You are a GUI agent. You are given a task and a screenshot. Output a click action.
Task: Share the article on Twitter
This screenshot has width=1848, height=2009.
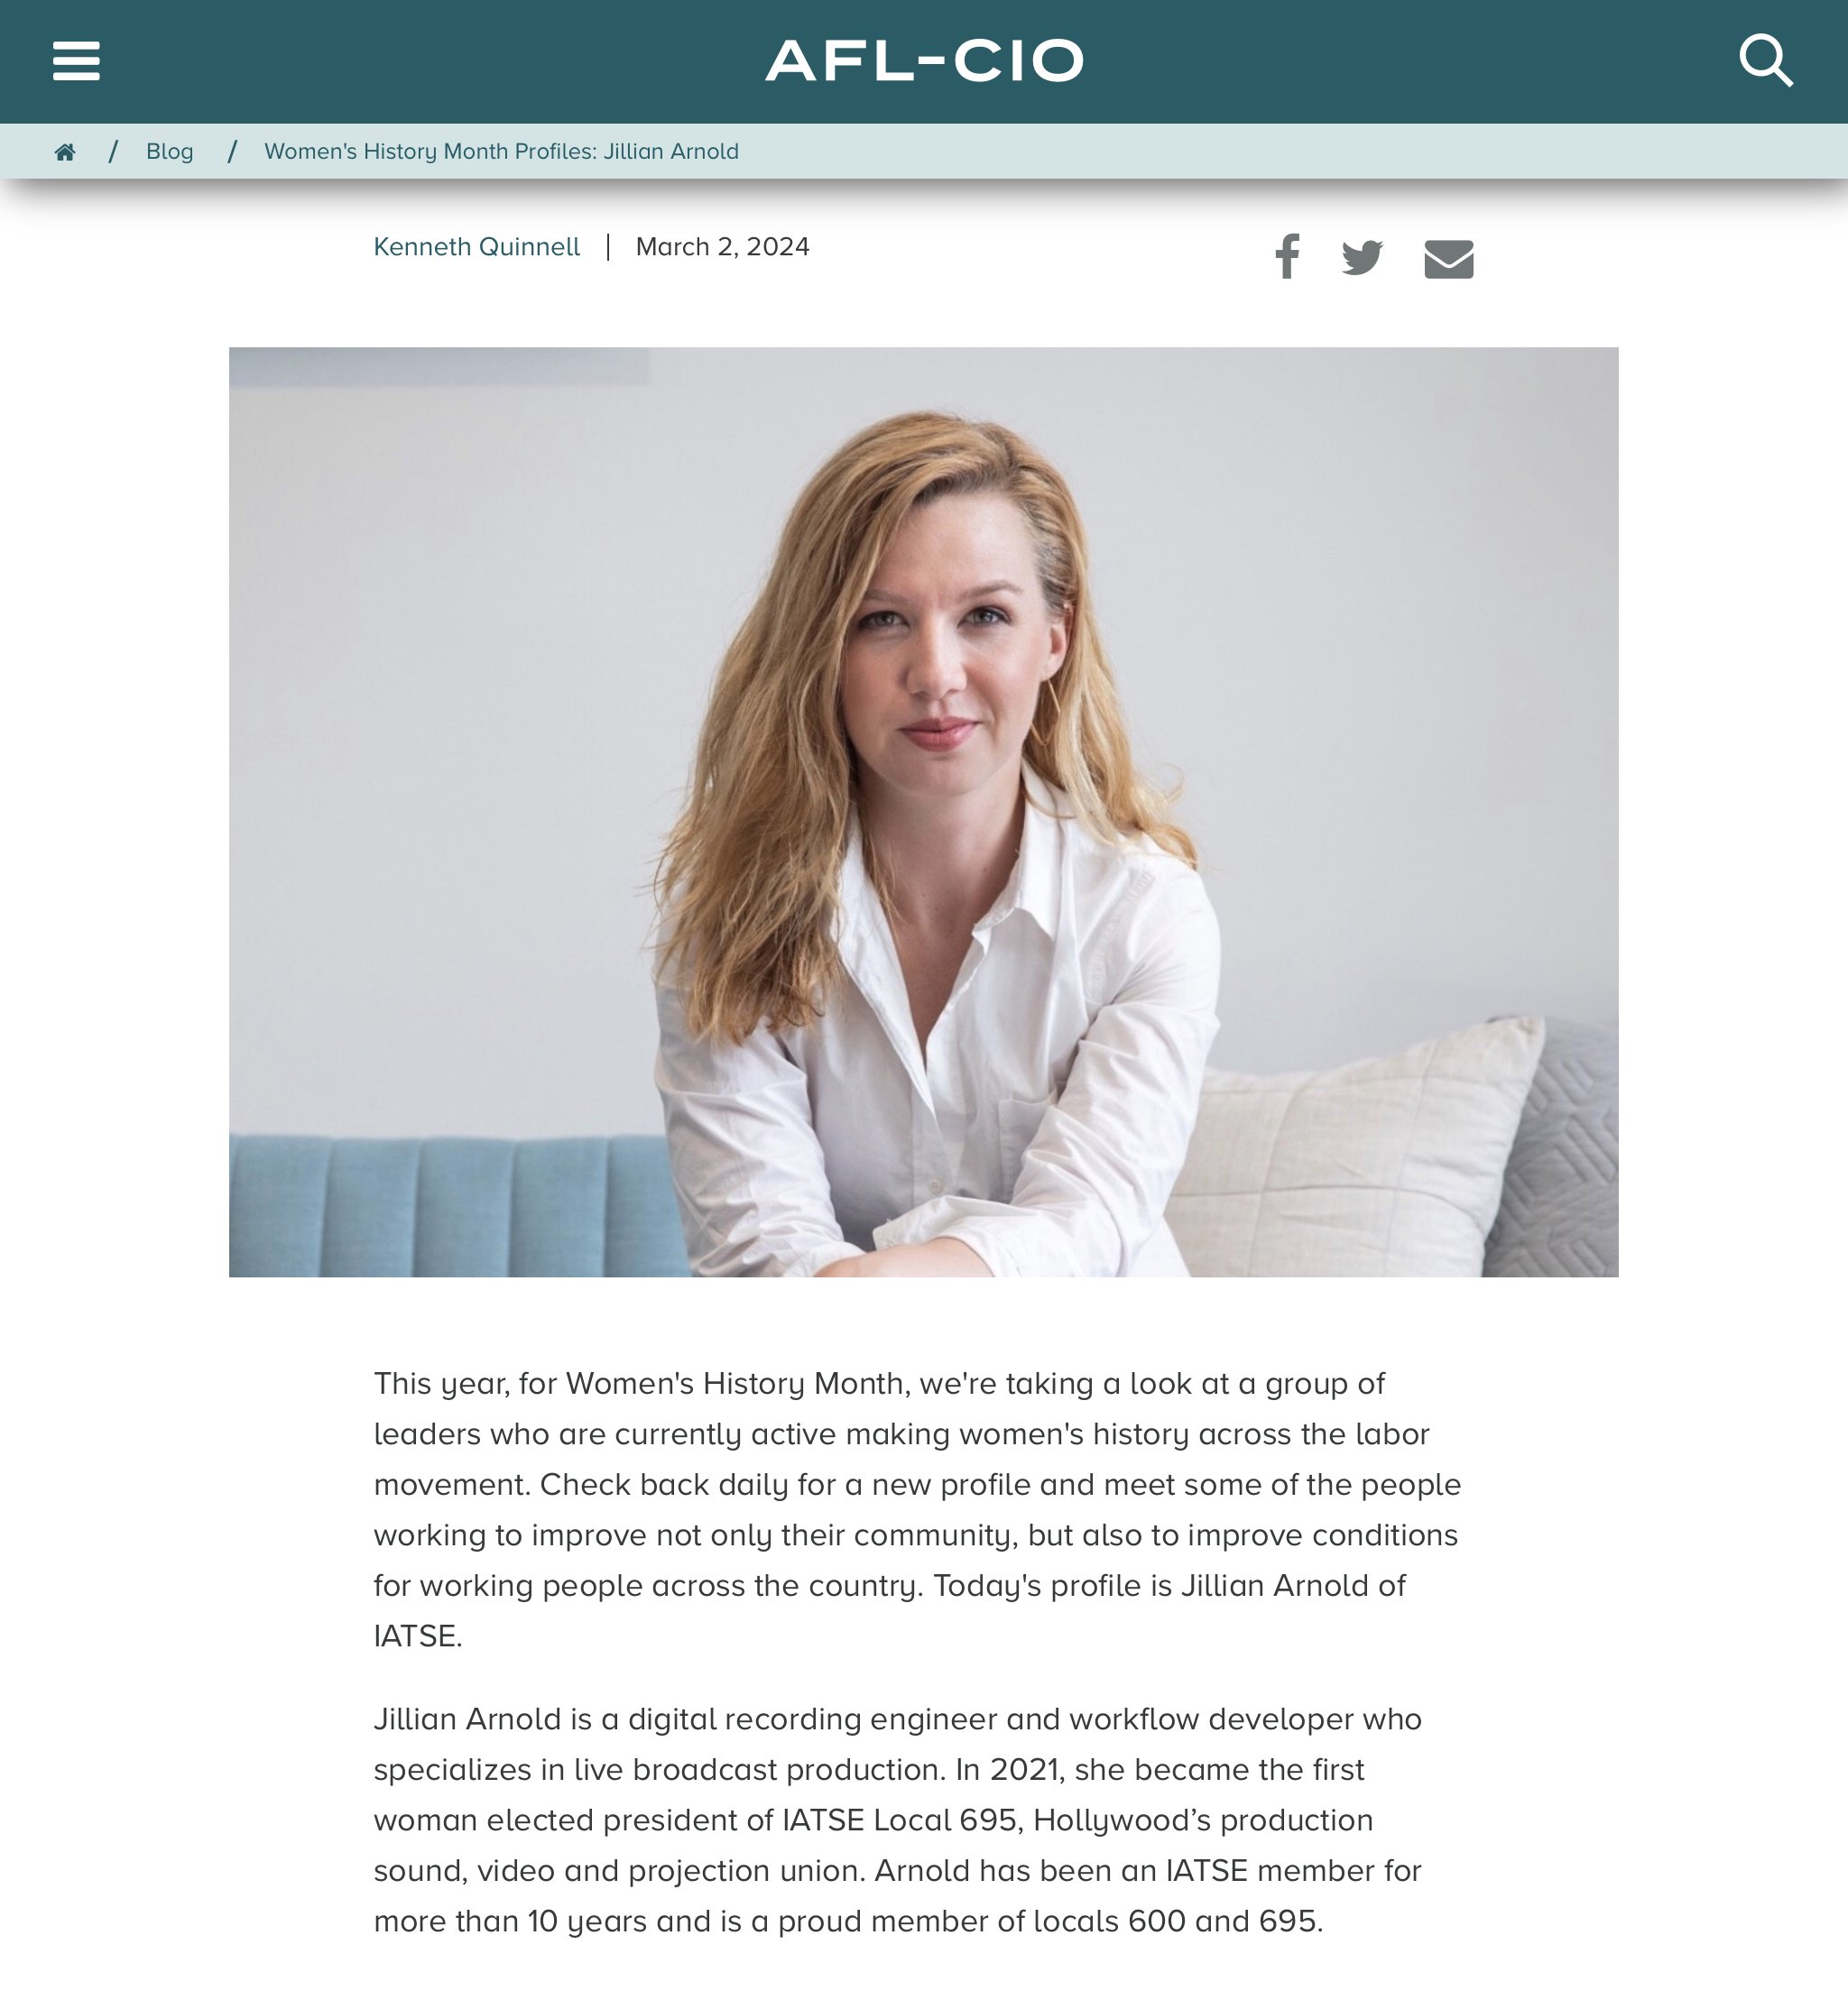(x=1362, y=258)
